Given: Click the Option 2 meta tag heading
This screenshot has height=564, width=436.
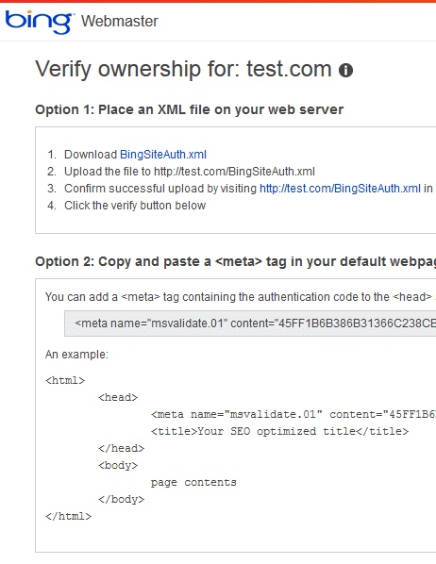Looking at the screenshot, I should click(236, 261).
